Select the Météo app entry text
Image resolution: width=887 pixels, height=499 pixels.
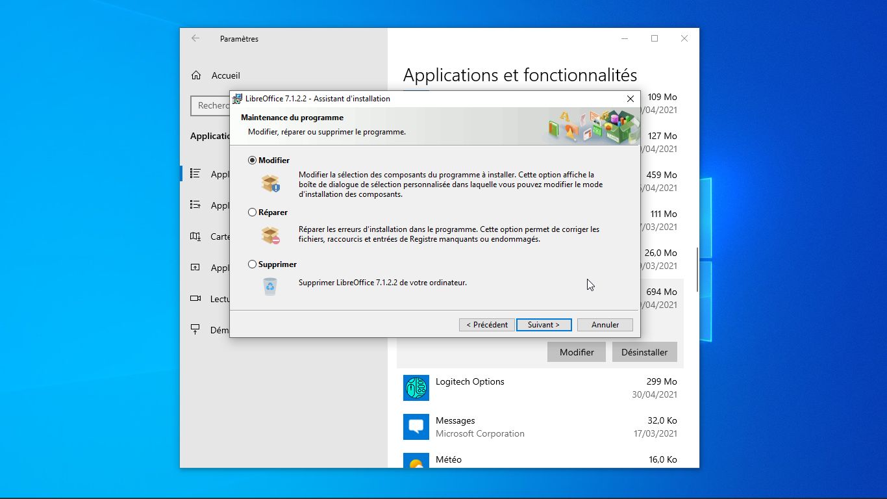click(449, 459)
